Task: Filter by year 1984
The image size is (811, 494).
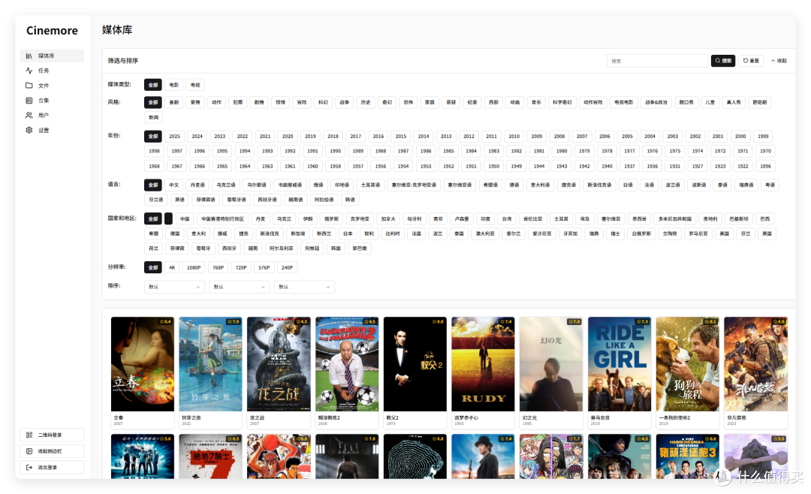Action: (471, 152)
